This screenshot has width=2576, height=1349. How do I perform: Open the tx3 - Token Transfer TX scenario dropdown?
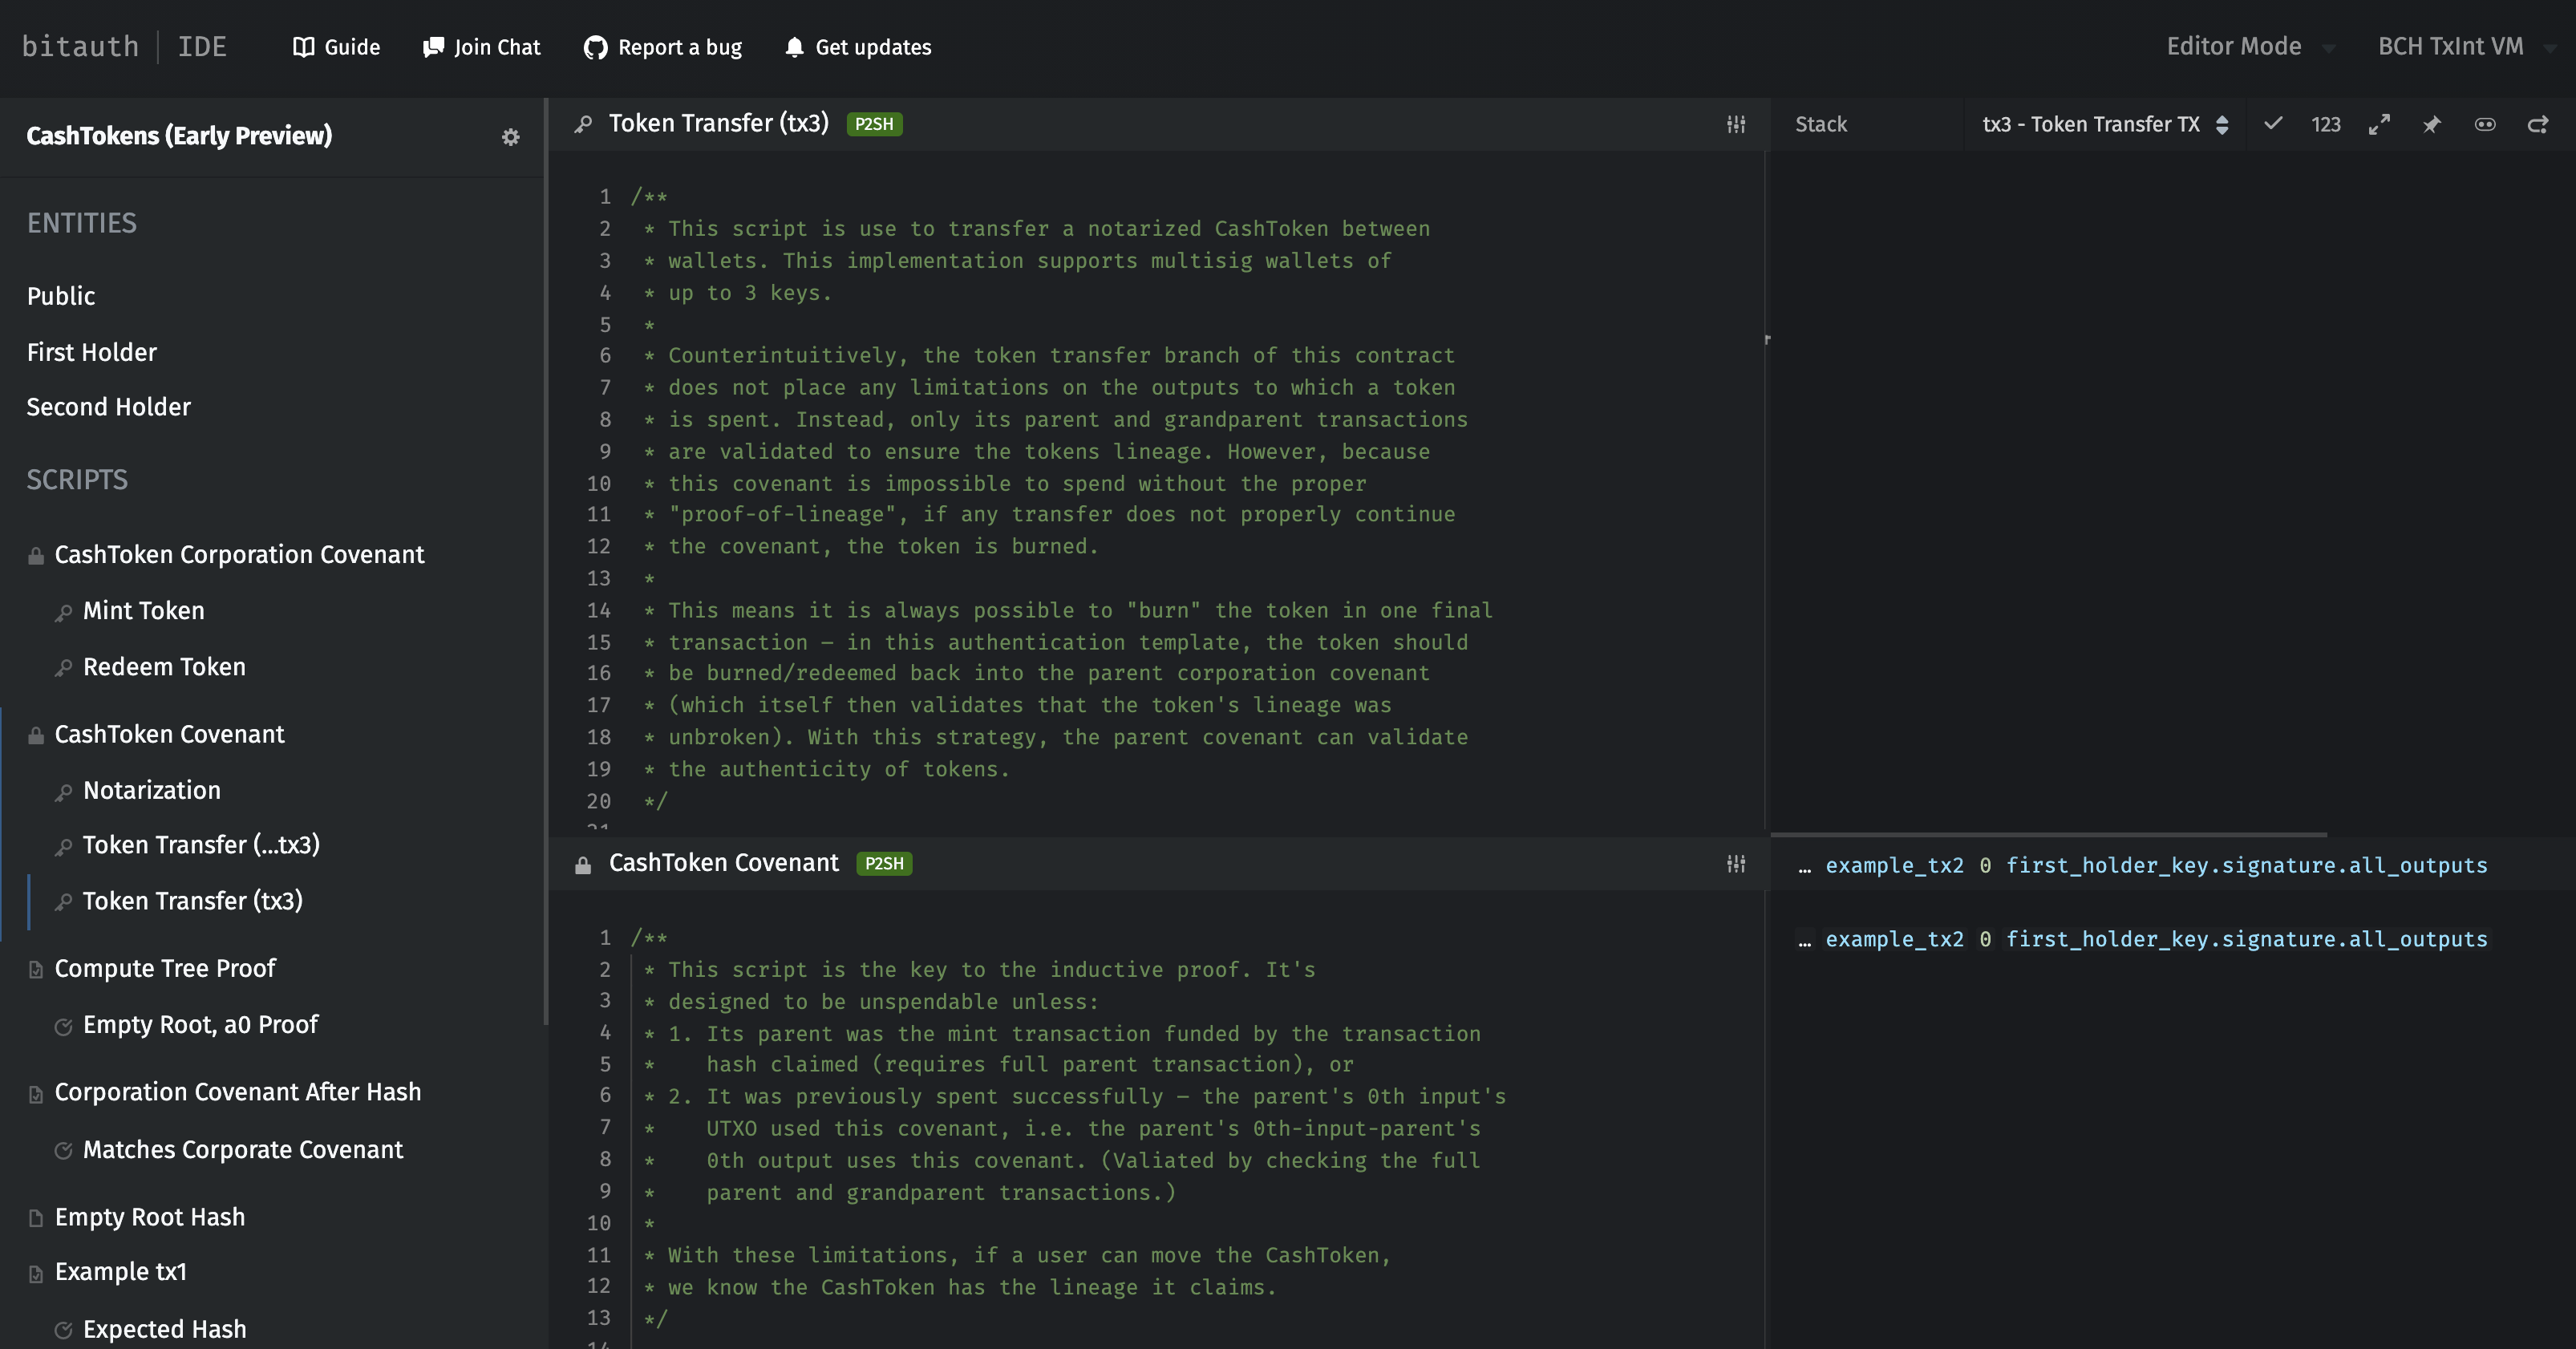(2105, 124)
